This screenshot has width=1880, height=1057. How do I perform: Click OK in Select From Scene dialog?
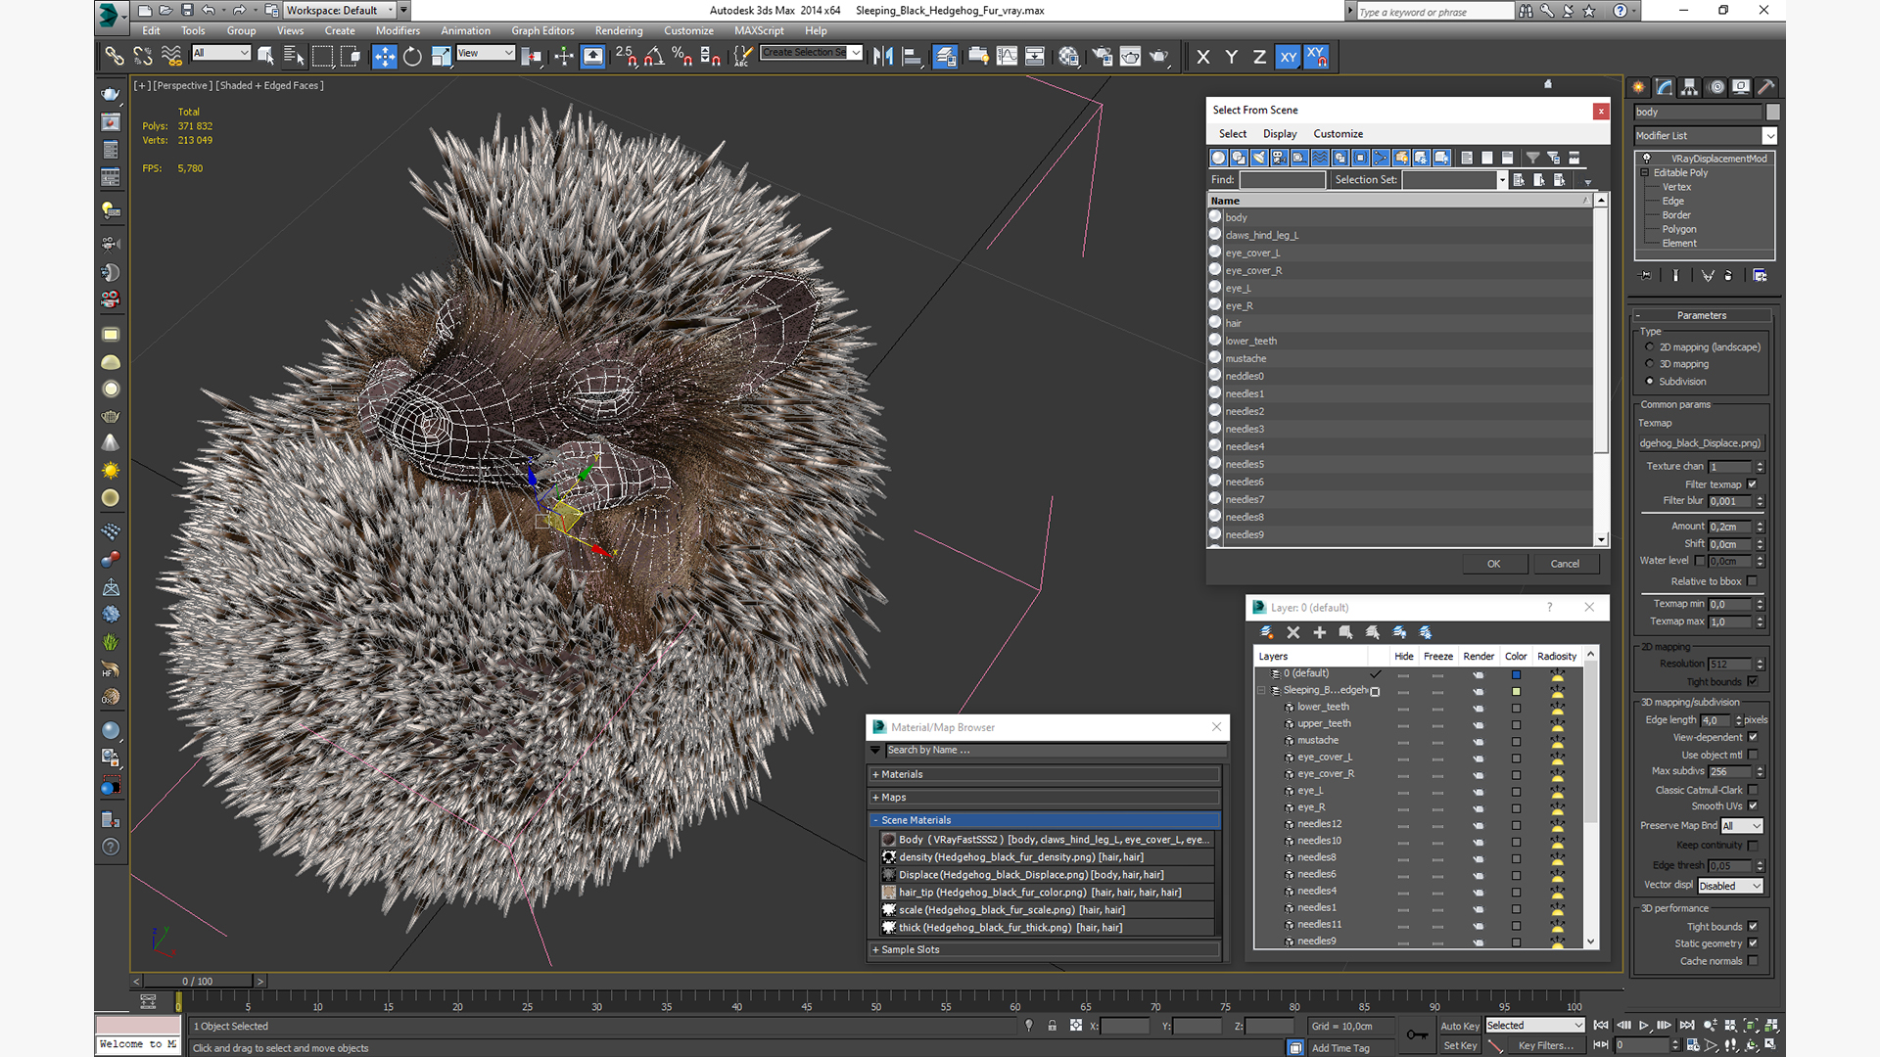[x=1493, y=564]
